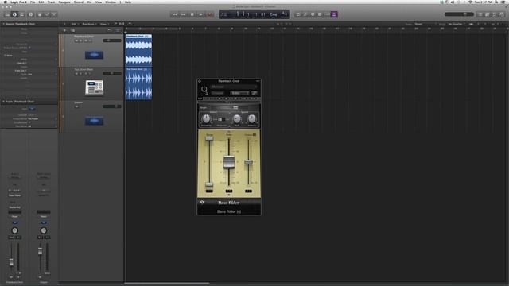This screenshot has width=509, height=286.
Task: Open the Record menu
Action: pyautogui.click(x=78, y=2)
